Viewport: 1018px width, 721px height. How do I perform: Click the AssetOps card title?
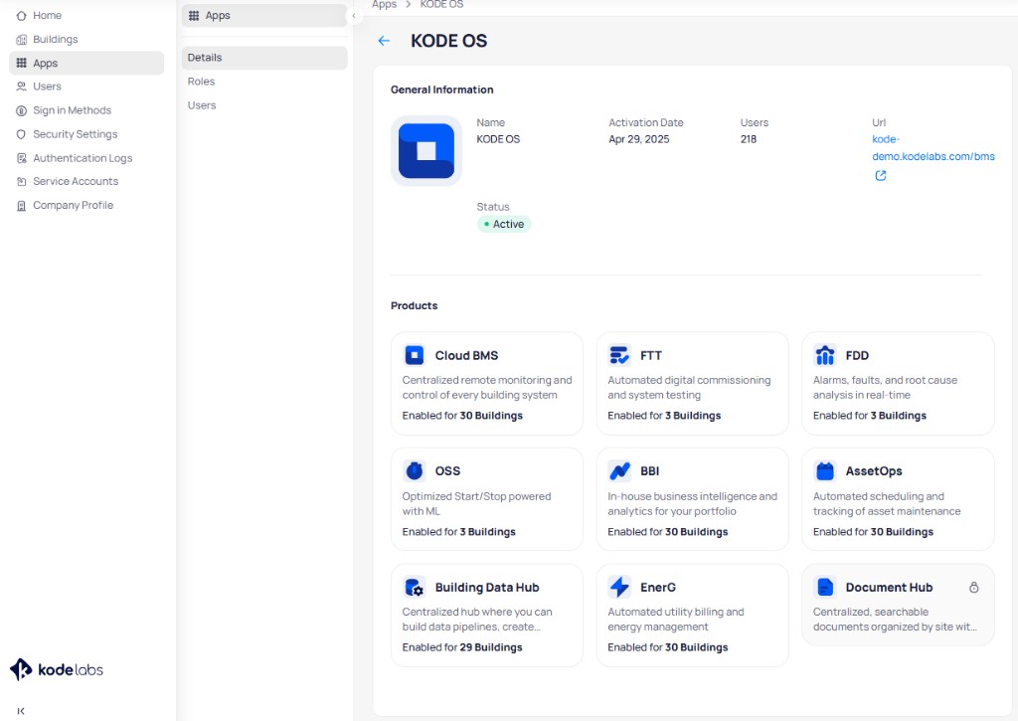click(x=873, y=470)
